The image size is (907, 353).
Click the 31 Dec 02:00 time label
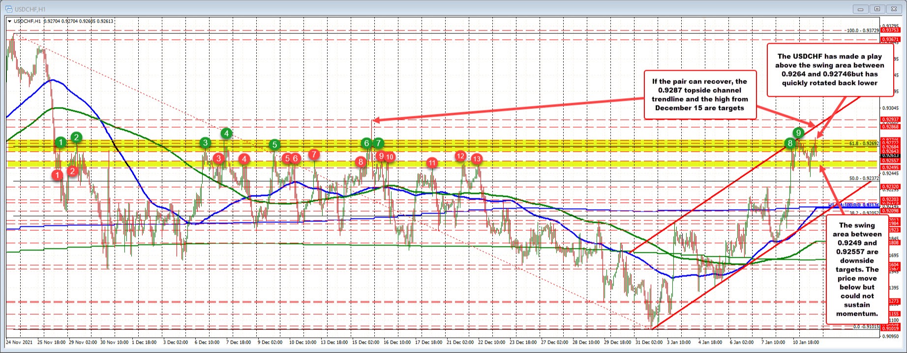point(649,342)
